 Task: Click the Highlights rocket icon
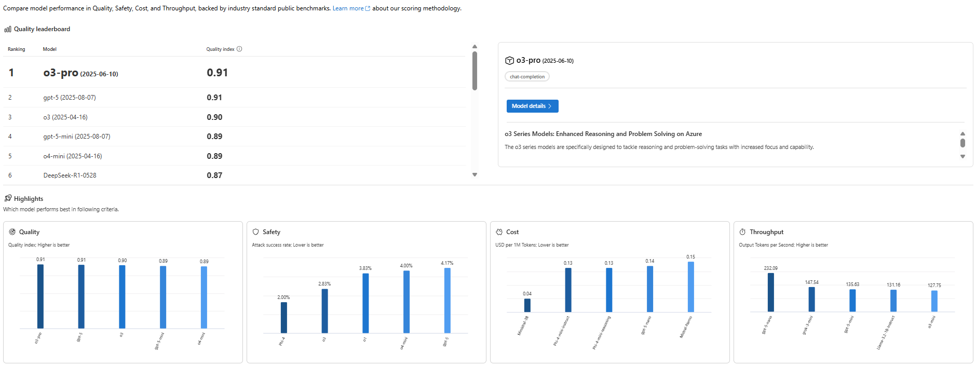pos(8,198)
